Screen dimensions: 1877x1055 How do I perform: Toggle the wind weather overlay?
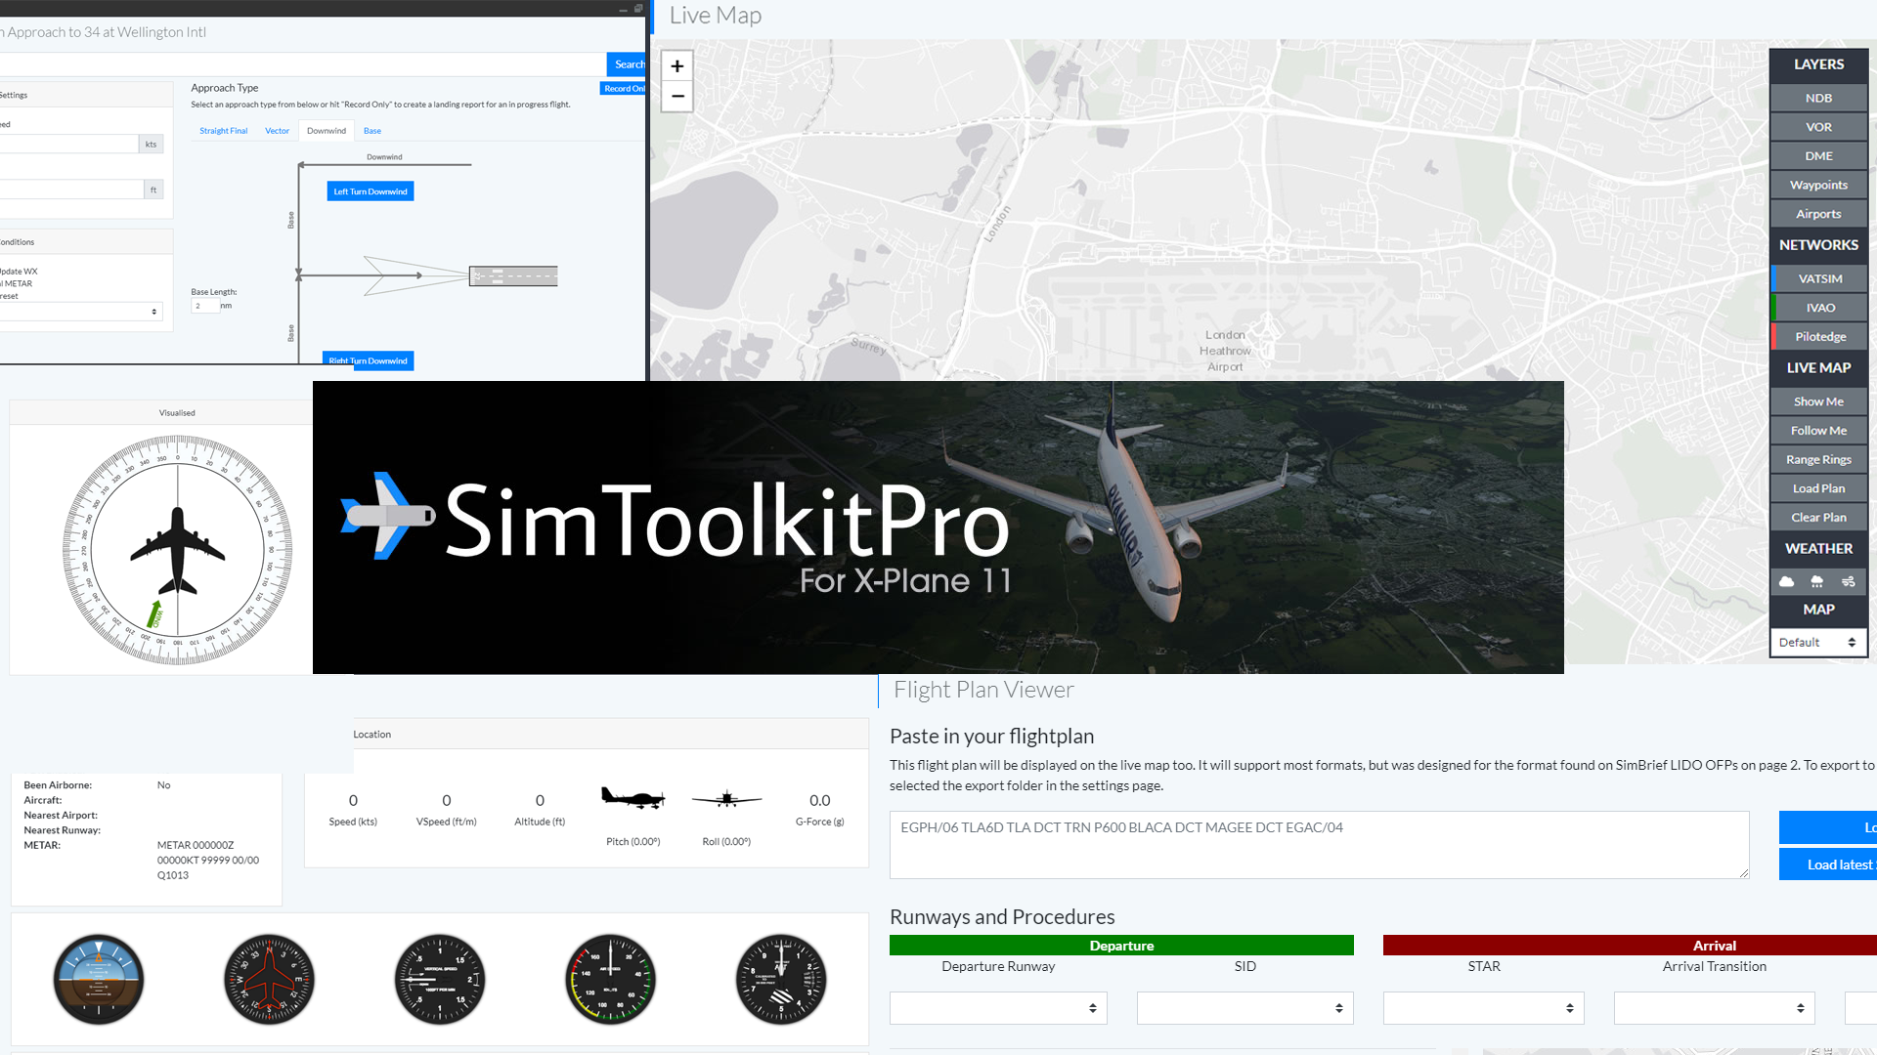tap(1849, 581)
